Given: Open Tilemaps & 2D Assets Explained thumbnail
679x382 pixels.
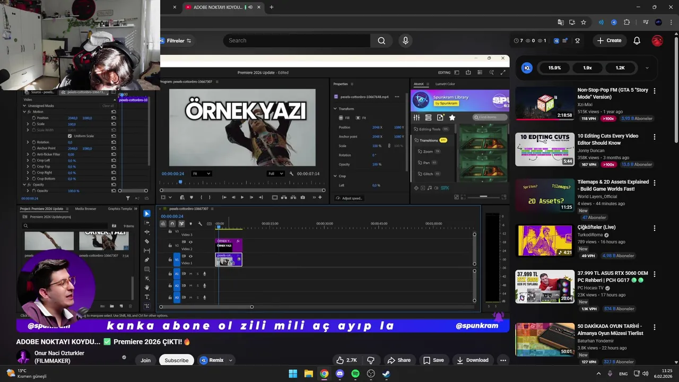Looking at the screenshot, I should tap(545, 195).
